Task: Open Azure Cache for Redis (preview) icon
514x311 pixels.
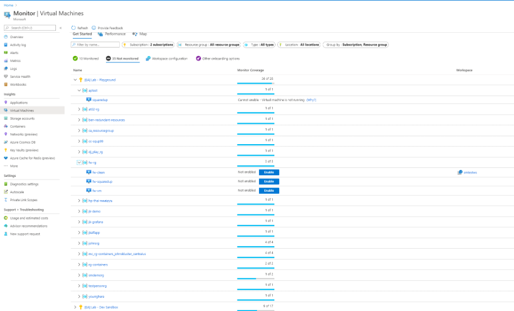Action: click(6, 158)
